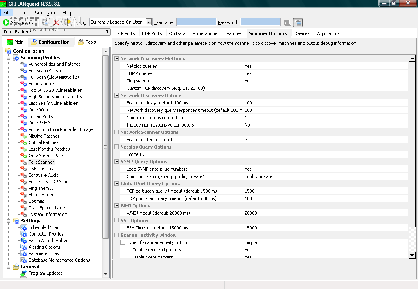This screenshot has height=289, width=418.
Task: Click the Computer Profiles icon
Action: pyautogui.click(x=24, y=234)
